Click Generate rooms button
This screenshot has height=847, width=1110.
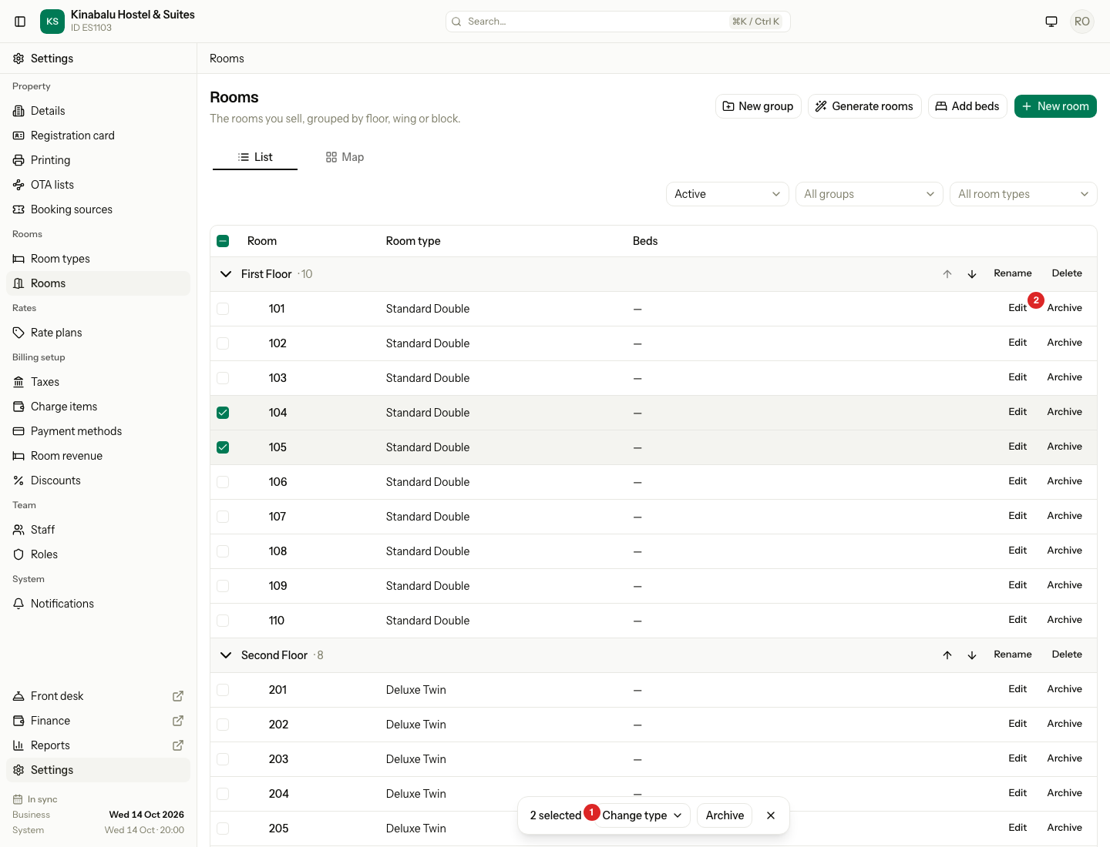point(865,106)
